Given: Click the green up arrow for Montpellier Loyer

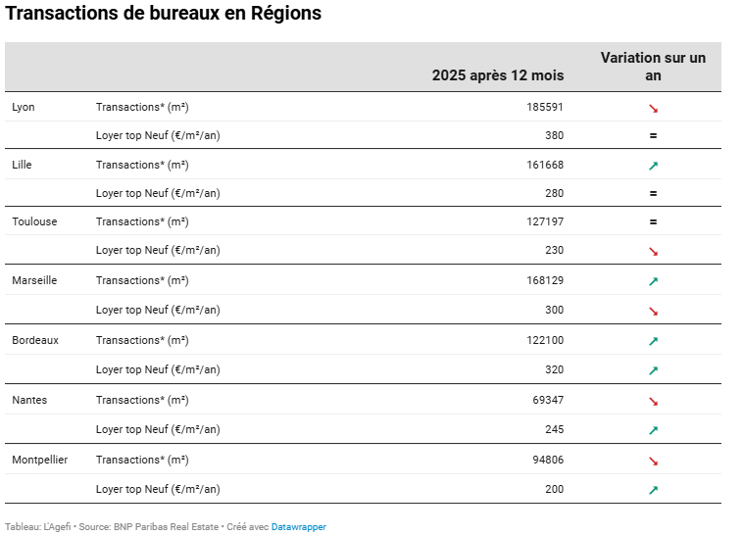Looking at the screenshot, I should click(653, 490).
